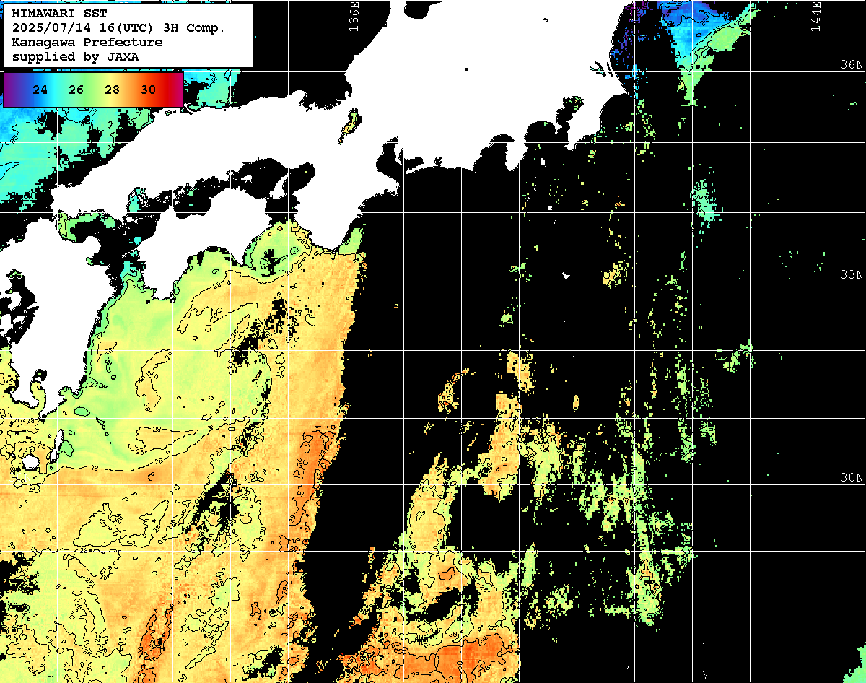
Task: Click the date line 2025/07/14 16(UTC) 3H Comp.
Action: (118, 28)
